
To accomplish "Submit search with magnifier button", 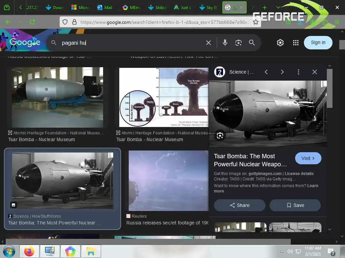I will pyautogui.click(x=252, y=43).
